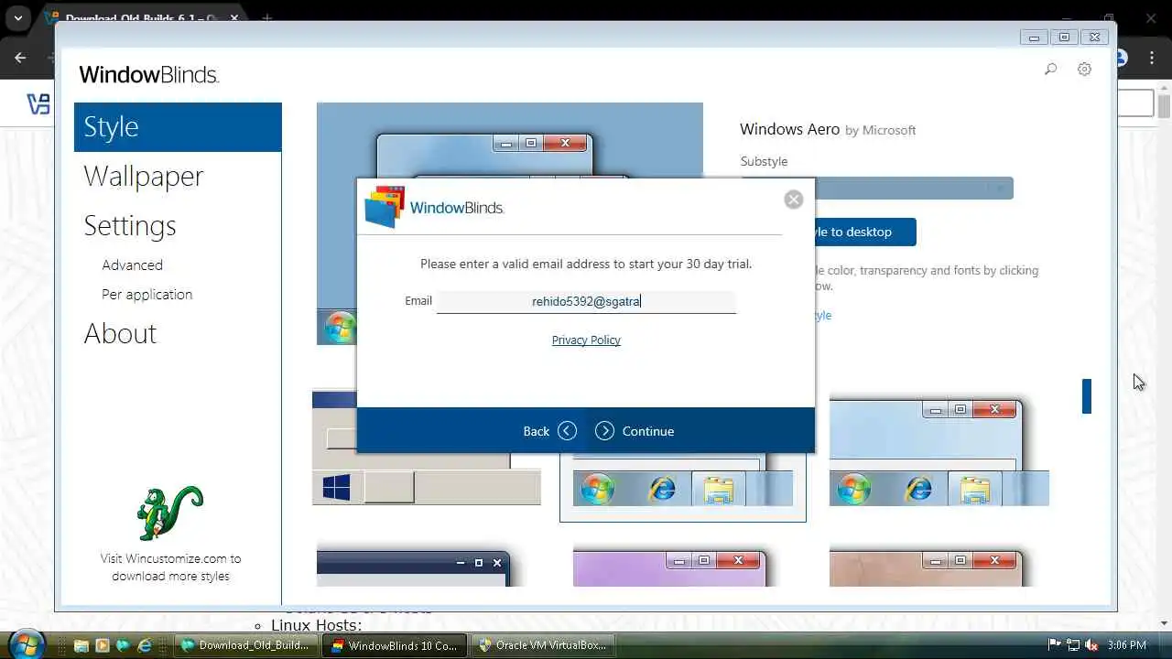Select the right Aero style thumbnail
Viewport: 1172px width, 659px height.
coord(939,451)
